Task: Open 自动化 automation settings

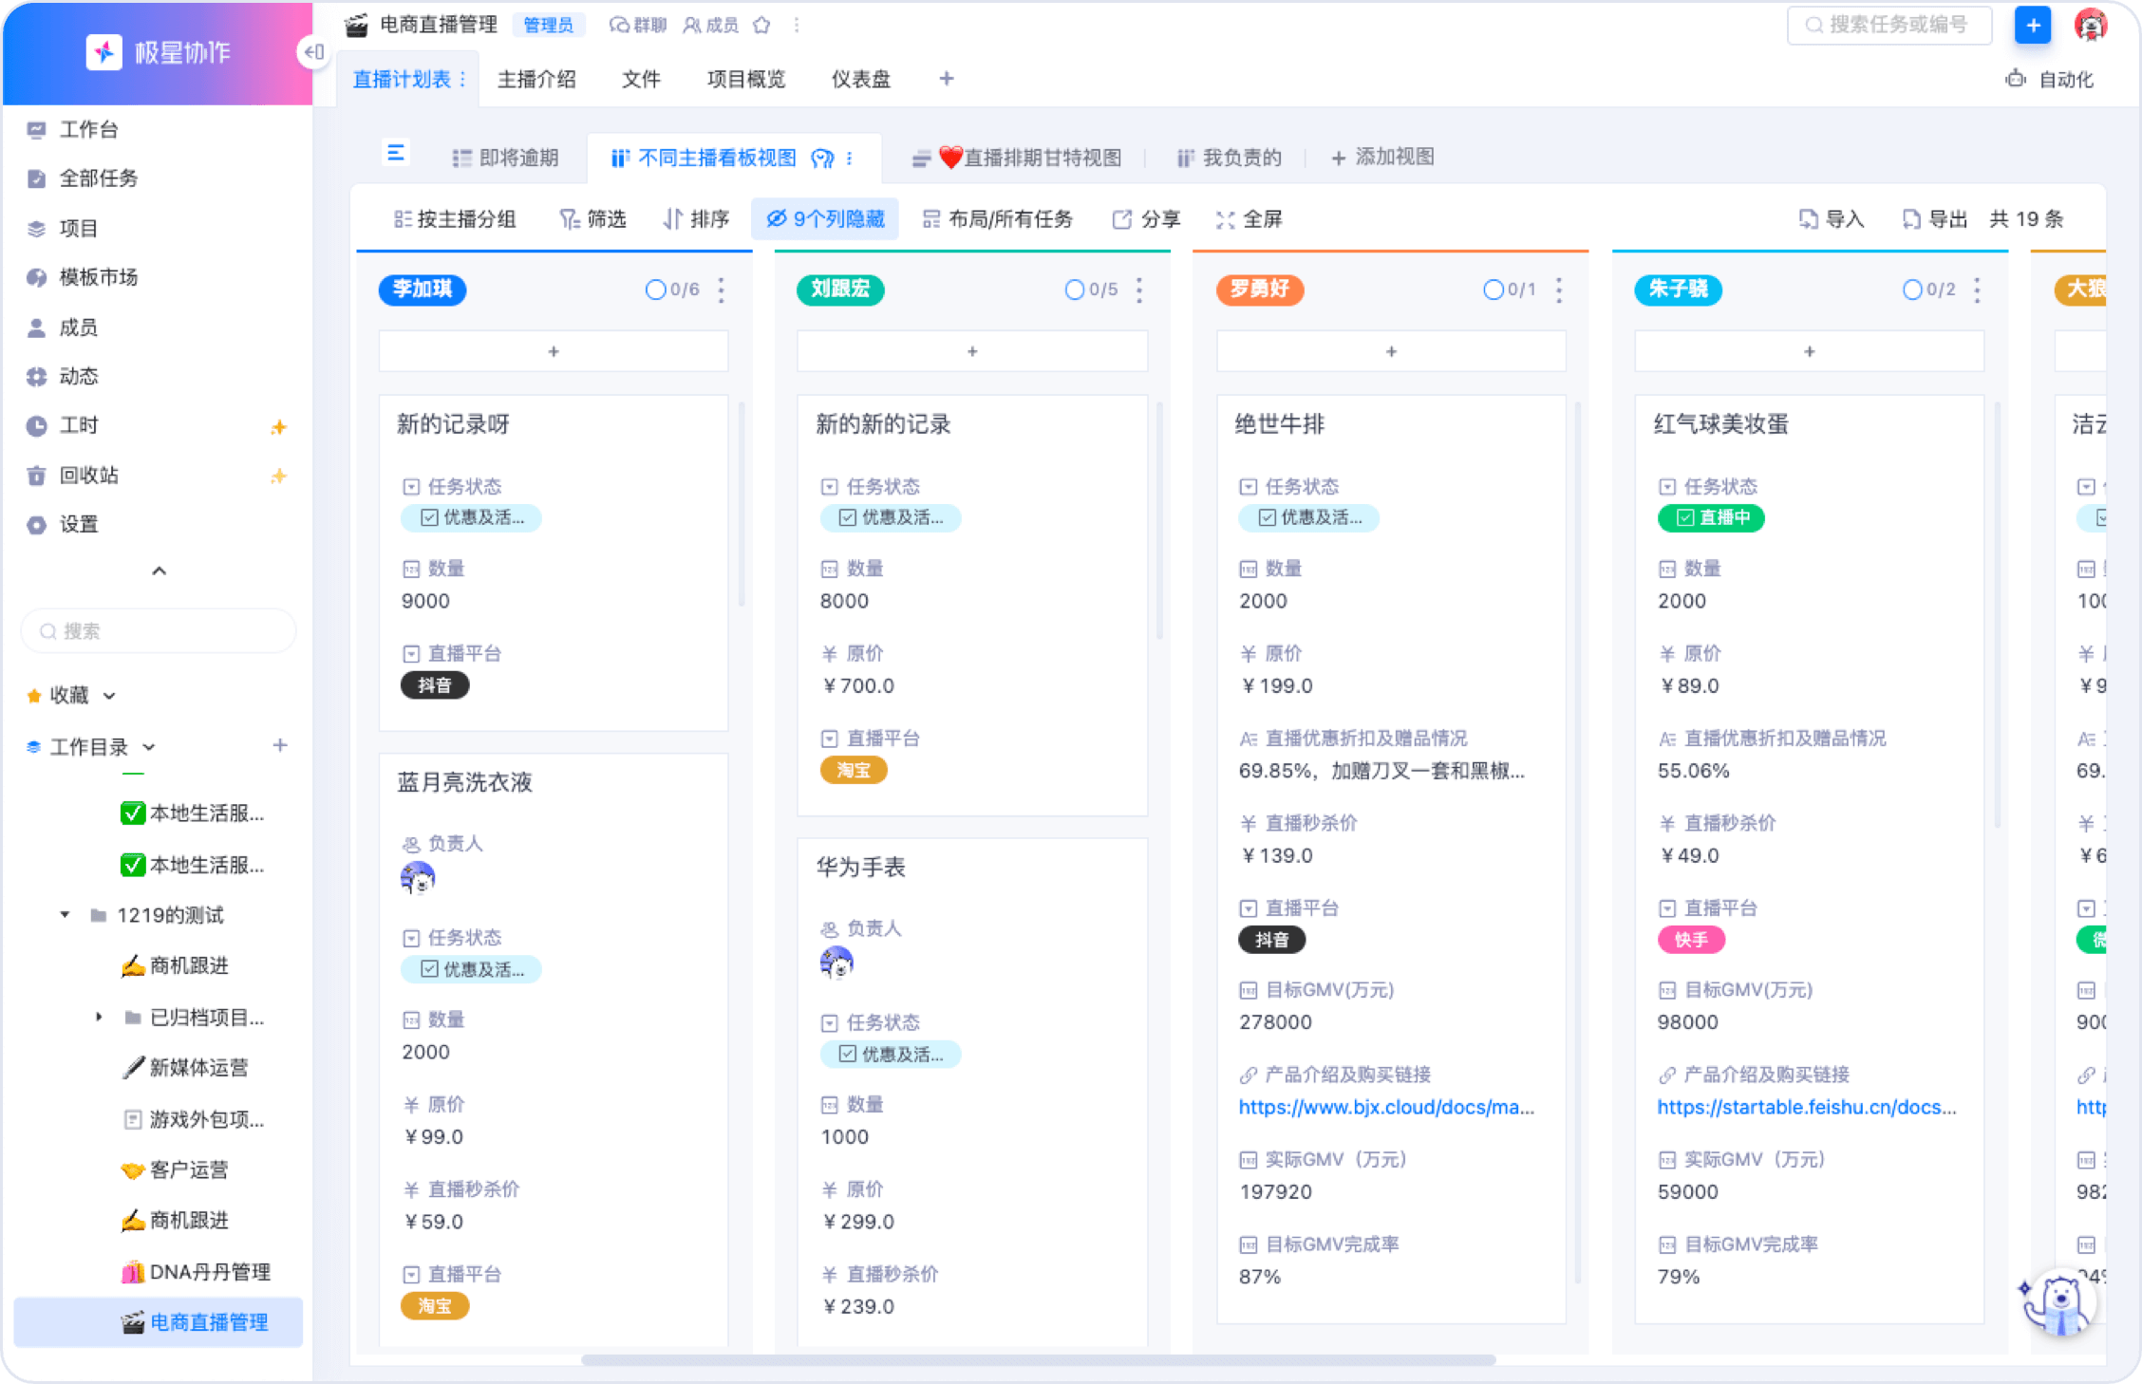Action: coord(2051,80)
